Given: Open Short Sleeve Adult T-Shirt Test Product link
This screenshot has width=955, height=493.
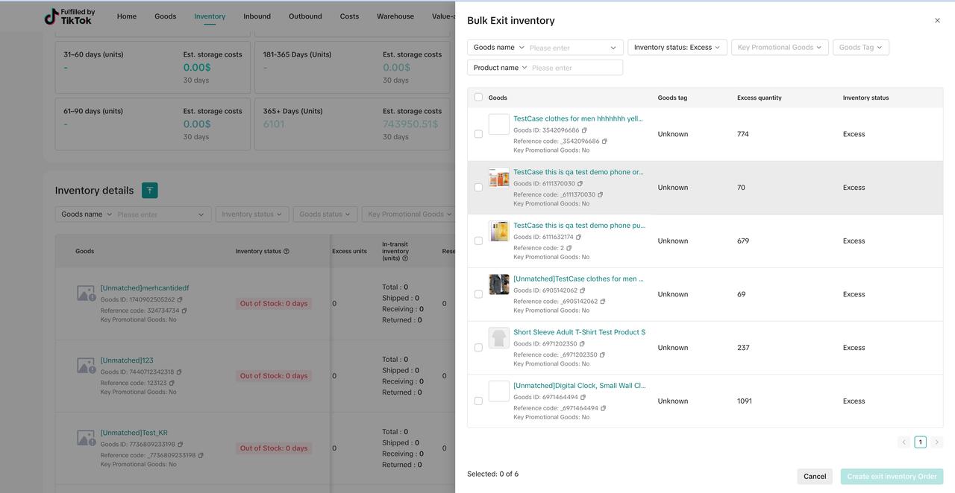Looking at the screenshot, I should [x=579, y=332].
